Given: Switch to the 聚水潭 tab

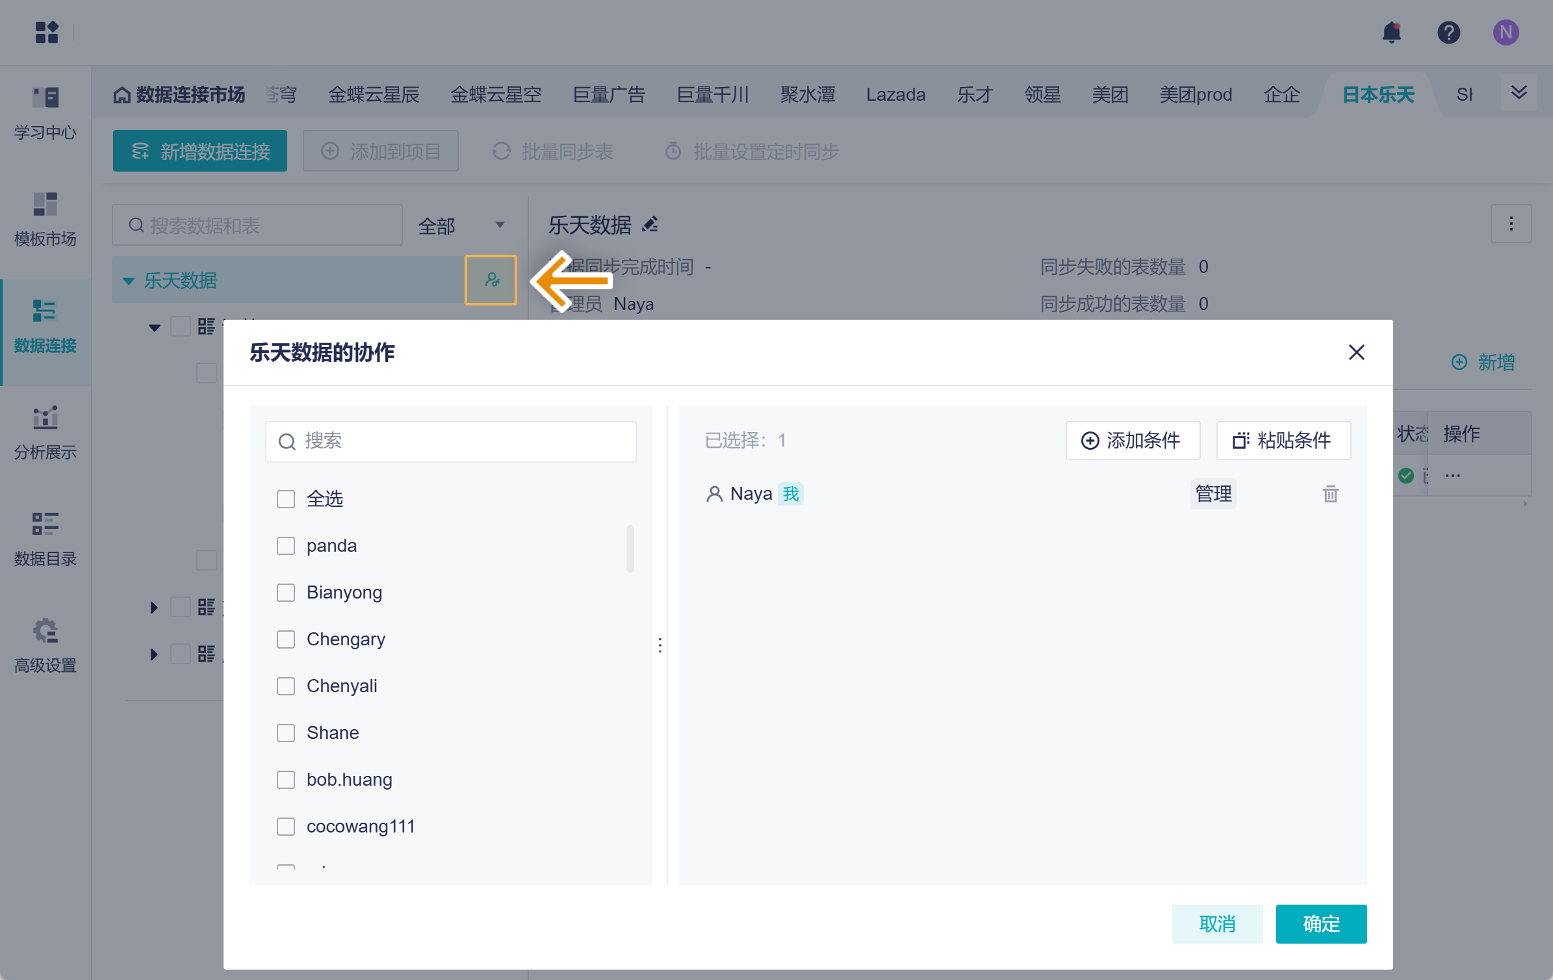Looking at the screenshot, I should (x=808, y=95).
